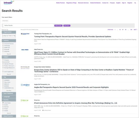Expand the State/Province filter section
This screenshot has width=139, height=118.
(x=9, y=116)
